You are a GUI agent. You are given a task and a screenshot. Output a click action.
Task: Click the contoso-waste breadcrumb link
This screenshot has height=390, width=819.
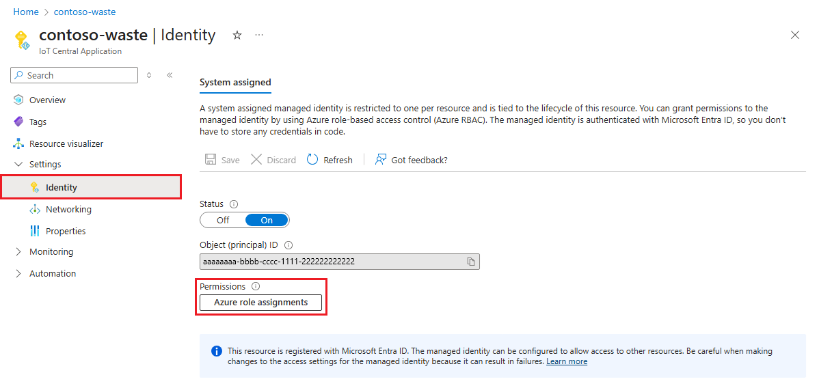click(x=85, y=12)
